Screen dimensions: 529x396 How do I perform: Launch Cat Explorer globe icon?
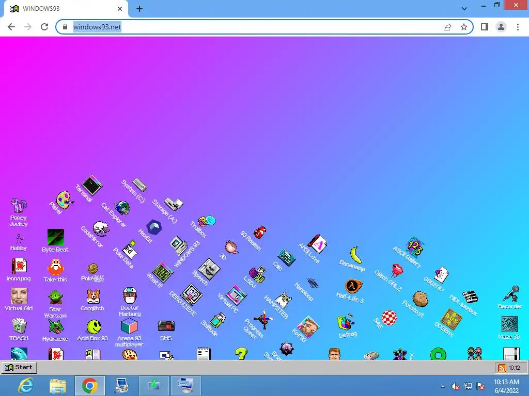click(x=122, y=208)
